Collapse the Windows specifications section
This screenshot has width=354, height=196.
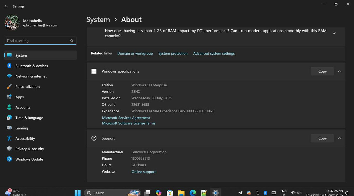tap(339, 71)
